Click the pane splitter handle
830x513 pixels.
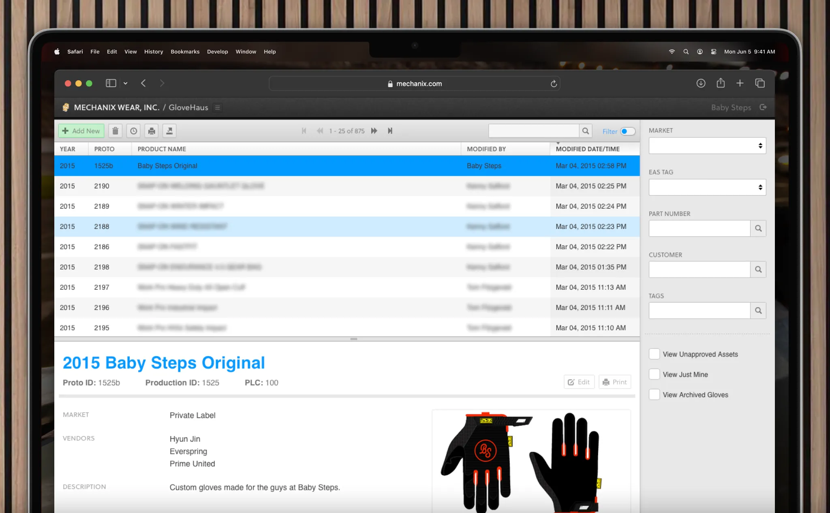(354, 339)
